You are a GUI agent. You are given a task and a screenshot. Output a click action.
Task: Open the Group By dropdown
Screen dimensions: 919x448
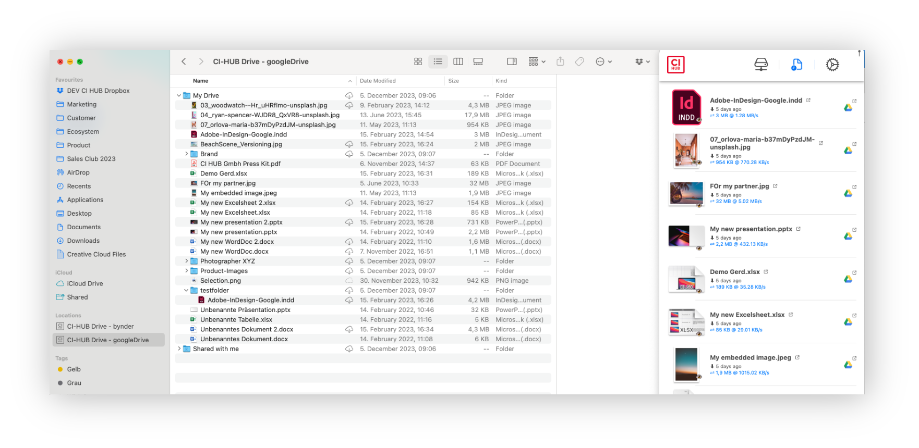537,61
